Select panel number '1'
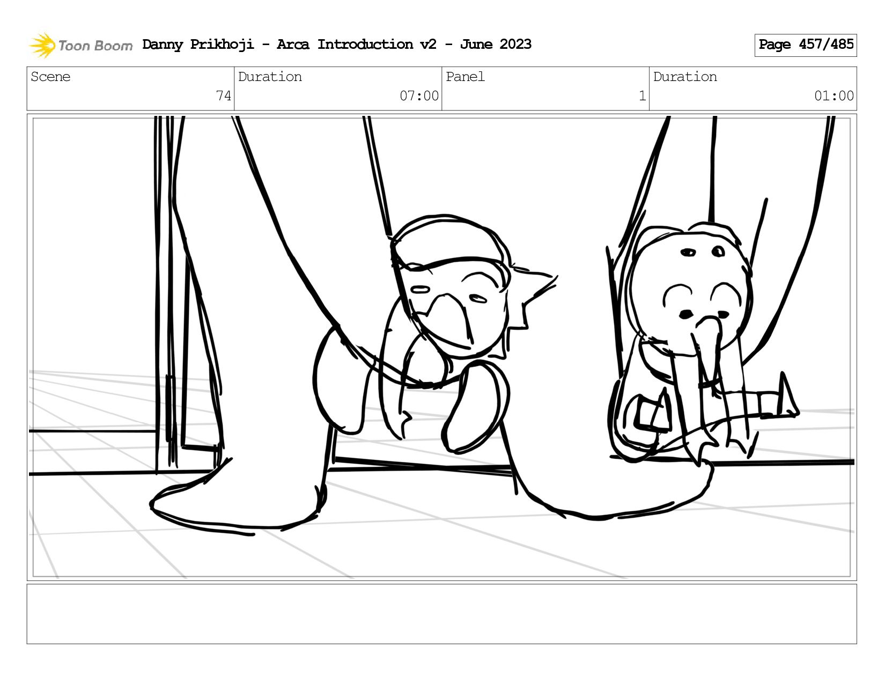Viewport: 885px width, 684px height. coord(642,96)
